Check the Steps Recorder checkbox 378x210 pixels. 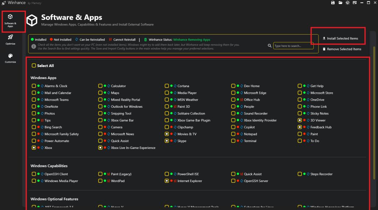point(300,174)
